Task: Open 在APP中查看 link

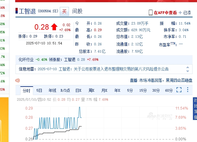Action: pos(165,13)
